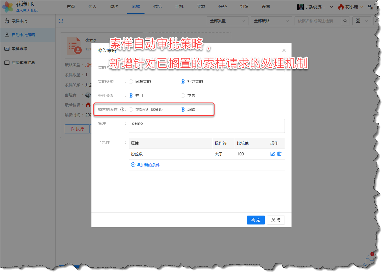Click the 备注 text field
Image resolution: width=386 pixels, height=276 pixels.
click(206, 126)
